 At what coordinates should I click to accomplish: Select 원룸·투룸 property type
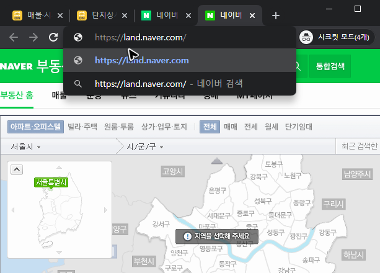point(119,127)
